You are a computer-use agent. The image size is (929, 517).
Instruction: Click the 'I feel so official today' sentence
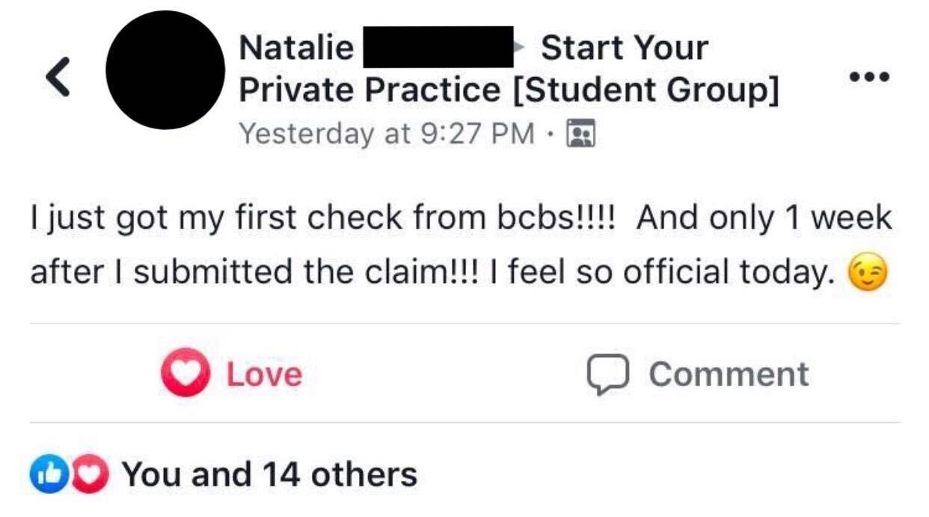tap(663, 273)
